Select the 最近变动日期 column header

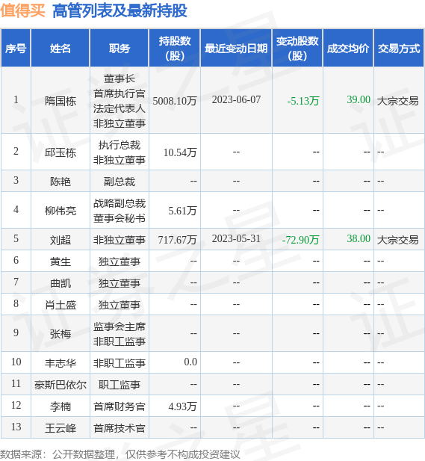point(236,49)
